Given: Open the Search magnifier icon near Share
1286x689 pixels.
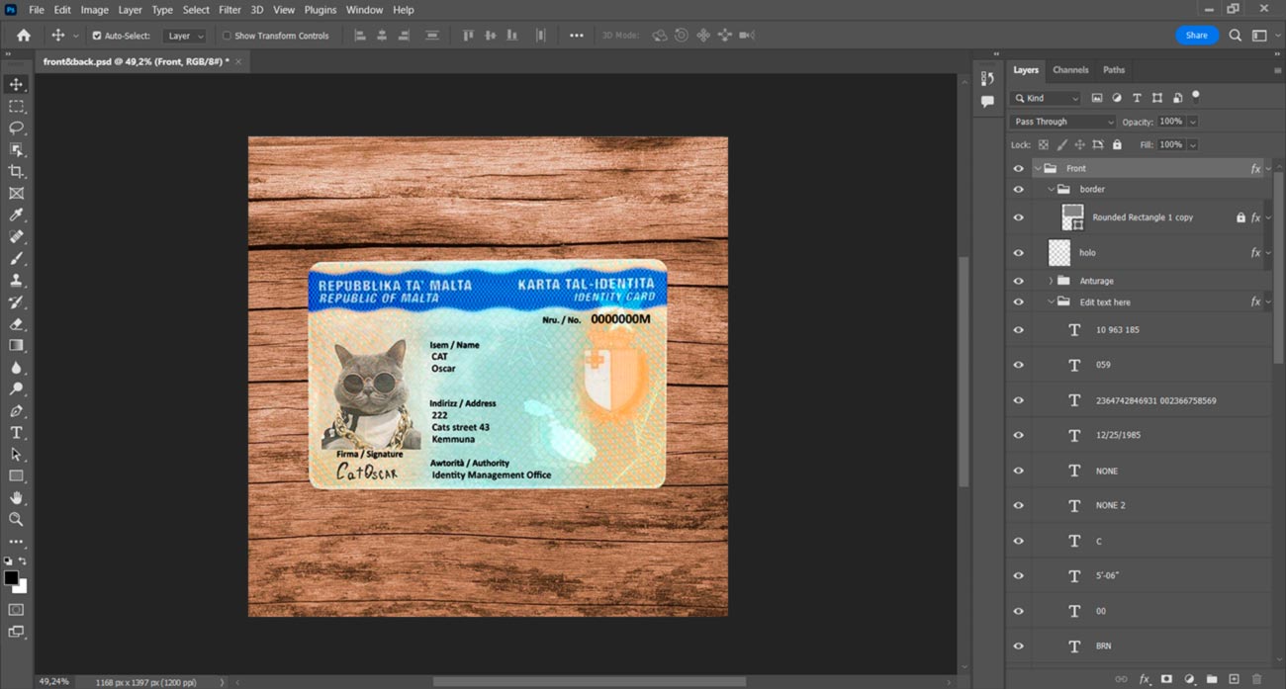Looking at the screenshot, I should tap(1235, 36).
